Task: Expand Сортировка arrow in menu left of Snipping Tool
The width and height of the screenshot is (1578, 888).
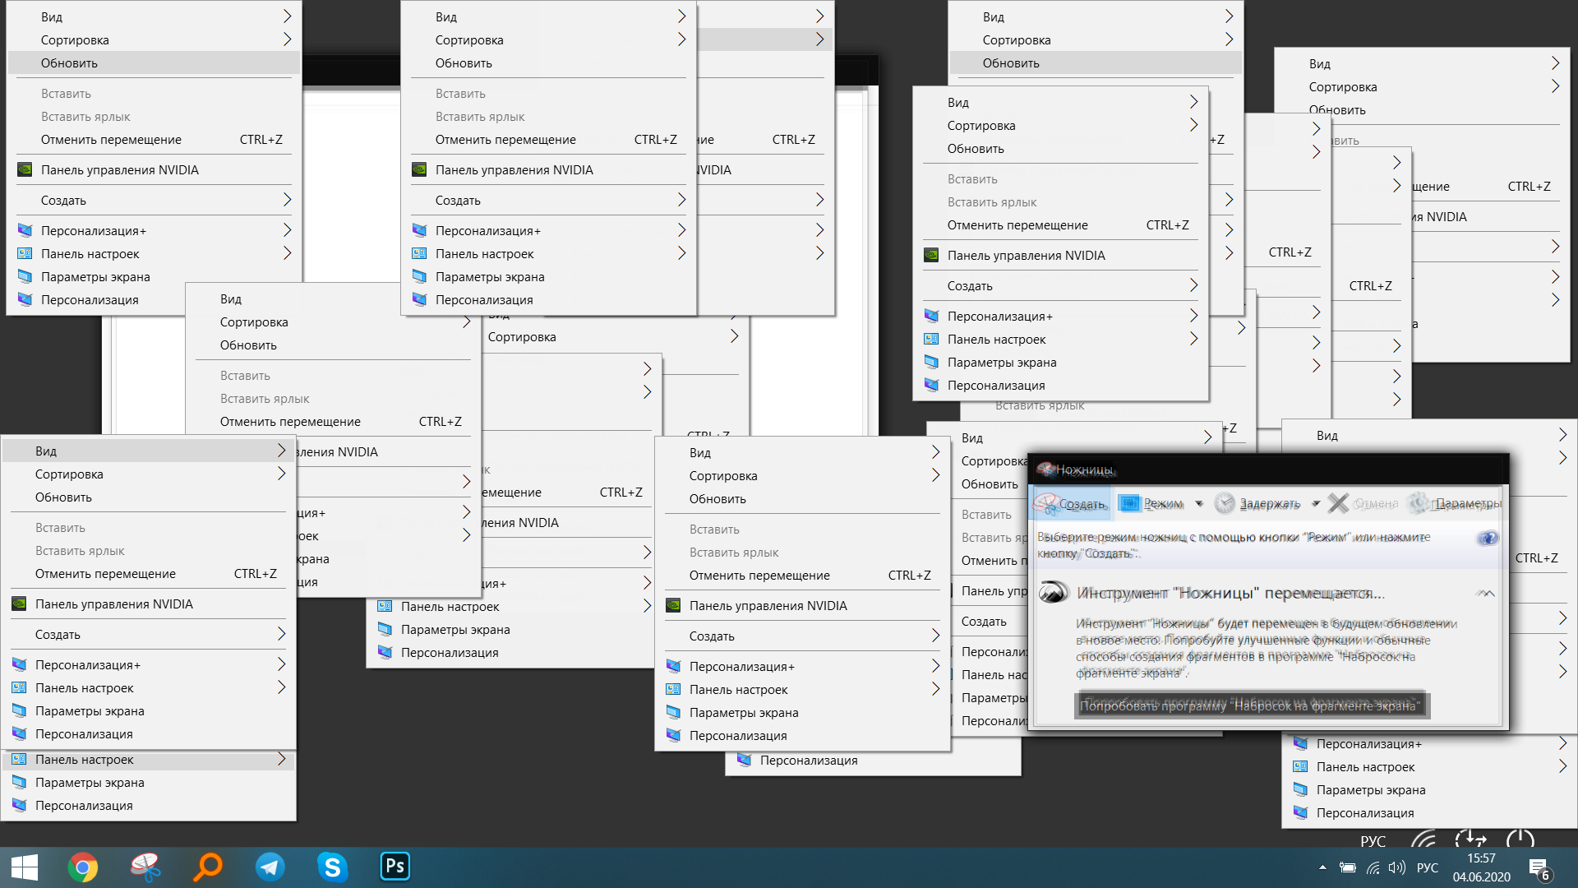Action: (936, 475)
